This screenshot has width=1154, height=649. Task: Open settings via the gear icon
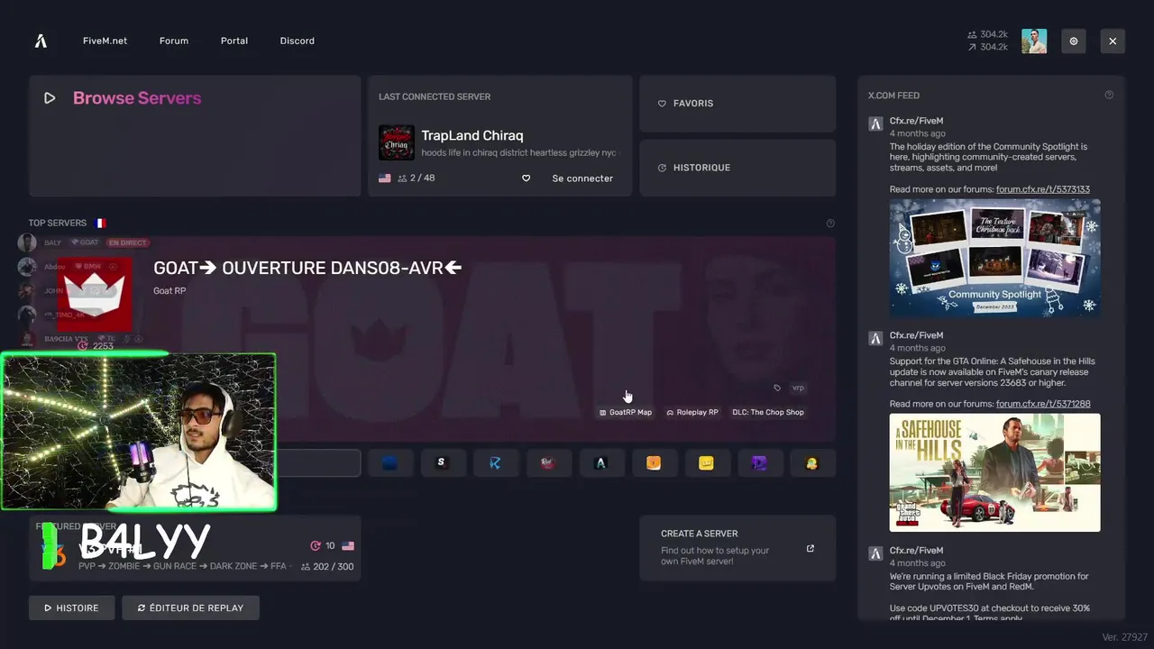click(x=1074, y=41)
